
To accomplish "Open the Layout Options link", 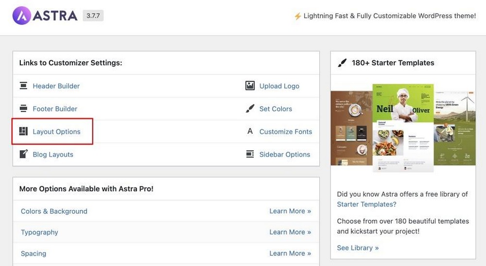I will tap(56, 131).
